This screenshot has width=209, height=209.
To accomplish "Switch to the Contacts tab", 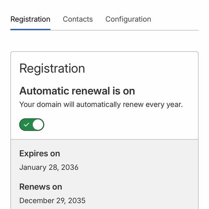I will coord(78,19).
